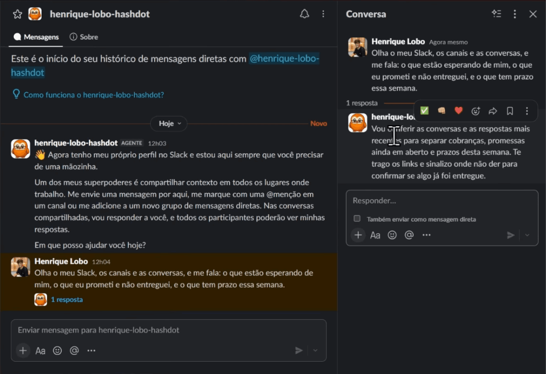Click the henrique-lobo-hashdot header avatar

point(35,14)
